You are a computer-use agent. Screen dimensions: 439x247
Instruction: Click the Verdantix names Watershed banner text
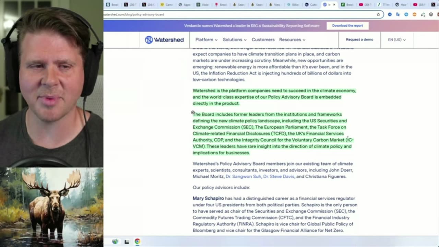(x=251, y=26)
